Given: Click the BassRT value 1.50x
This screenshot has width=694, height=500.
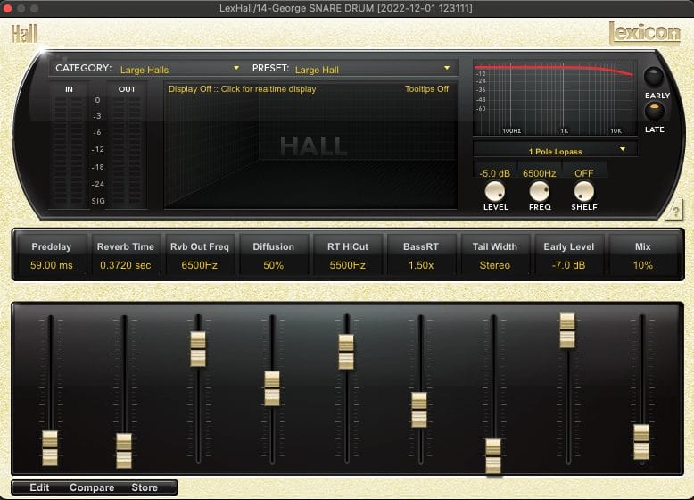Looking at the screenshot, I should 421,265.
